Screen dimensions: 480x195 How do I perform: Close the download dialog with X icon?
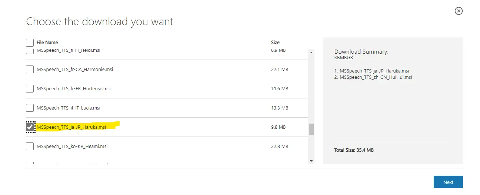pyautogui.click(x=459, y=11)
